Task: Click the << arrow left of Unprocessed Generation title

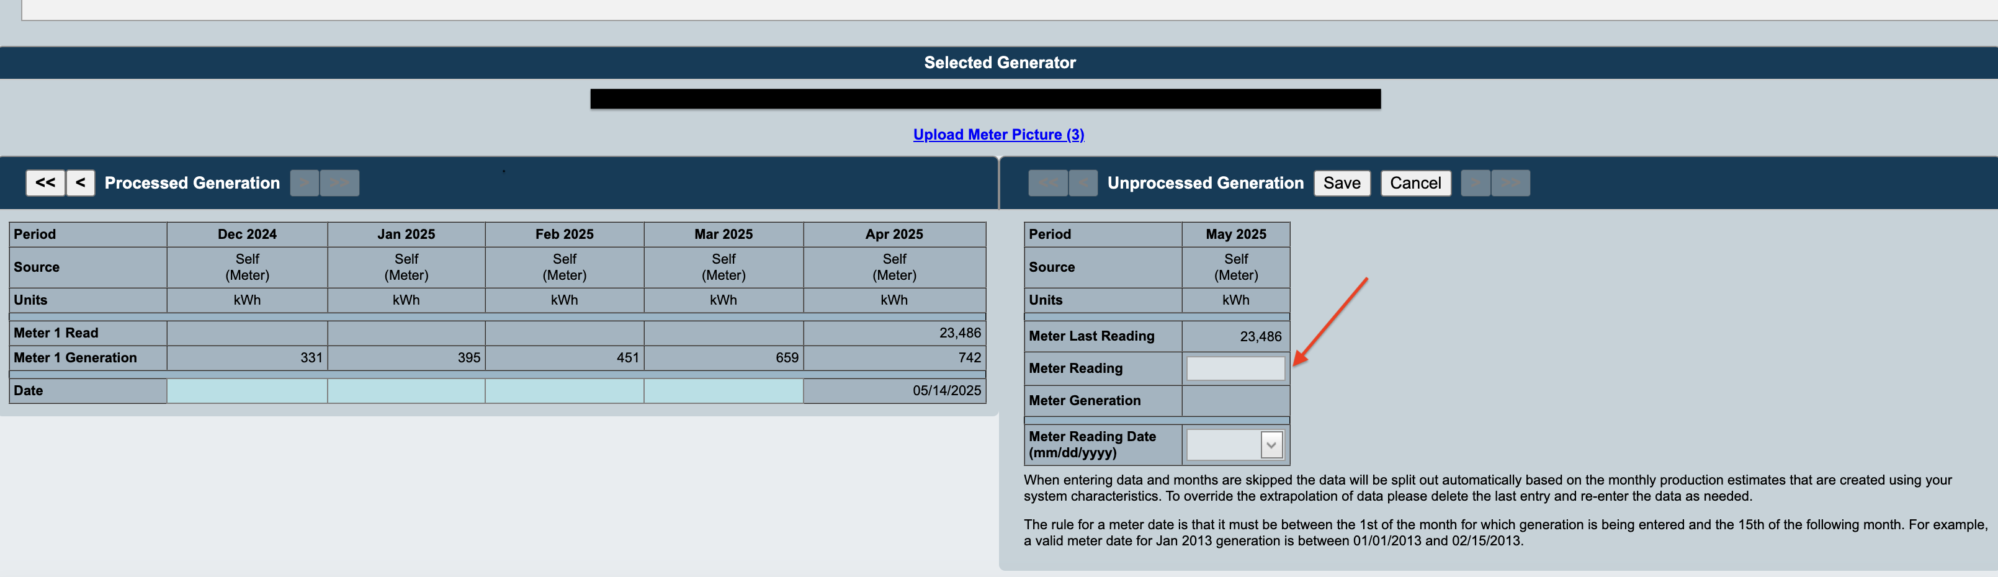Action: (x=1048, y=183)
